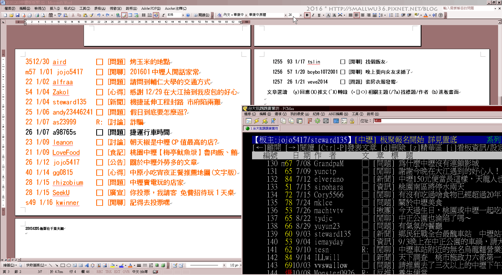Image resolution: width=502 pixels, height=275 pixels.
Task: Open the font size dropdown showing 24
Action: pos(300,15)
